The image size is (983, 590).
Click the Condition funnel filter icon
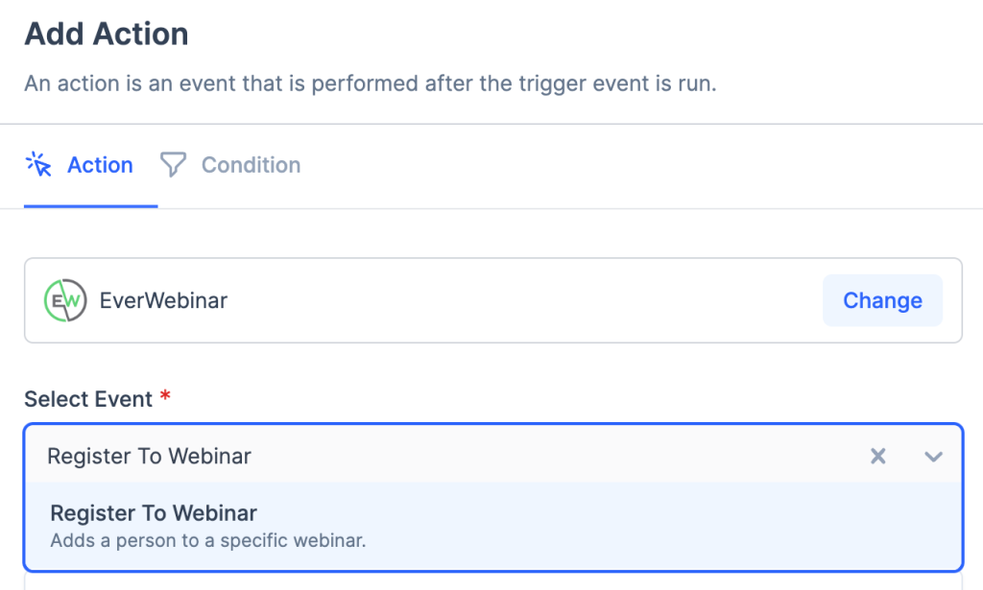(x=173, y=165)
